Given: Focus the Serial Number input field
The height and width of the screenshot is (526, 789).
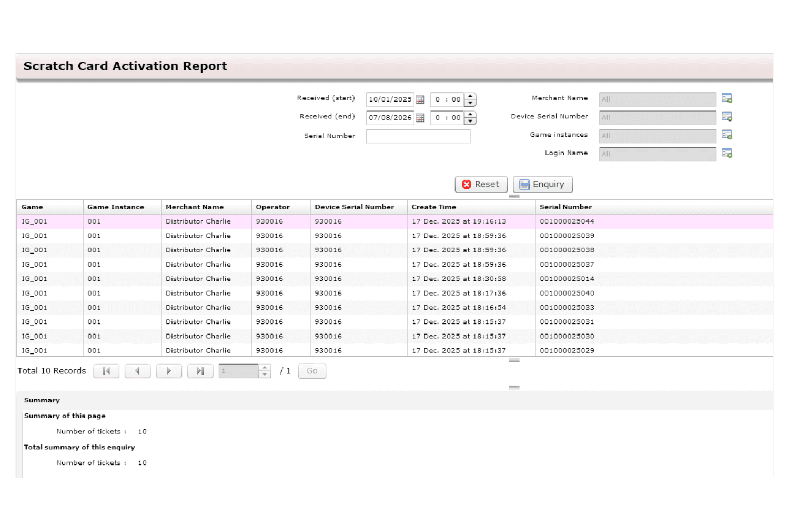Looking at the screenshot, I should pos(418,136).
